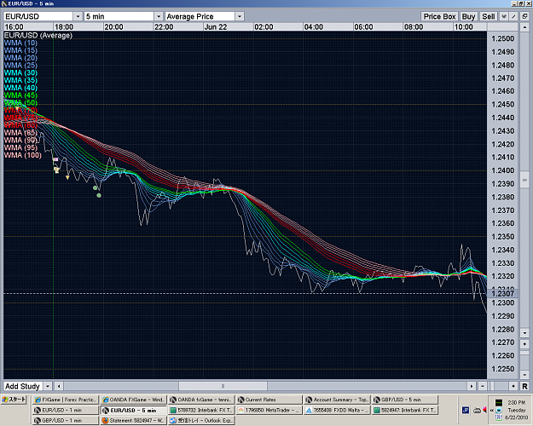
Task: Click the 2:30 PM taskbar clock
Action: (x=516, y=402)
